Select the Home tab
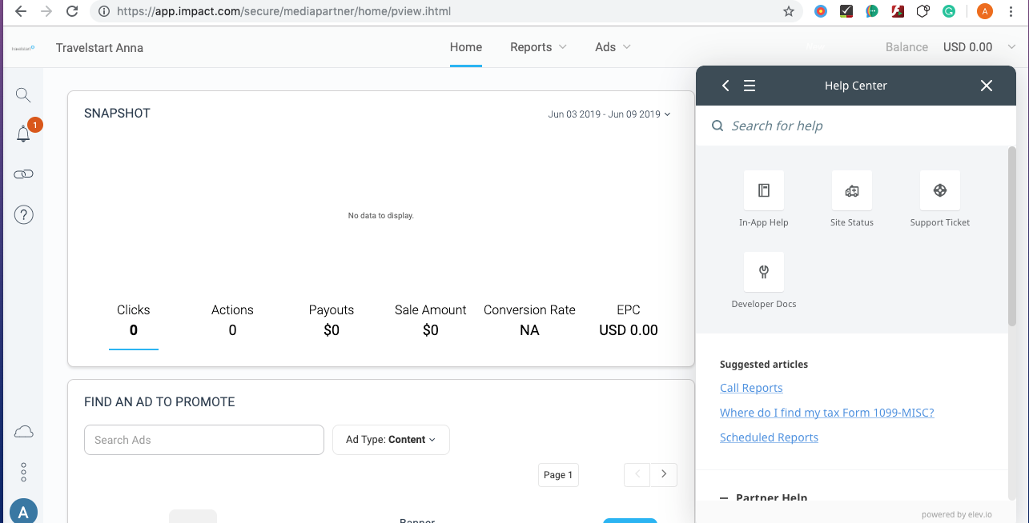Image resolution: width=1029 pixels, height=523 pixels. 466,47
